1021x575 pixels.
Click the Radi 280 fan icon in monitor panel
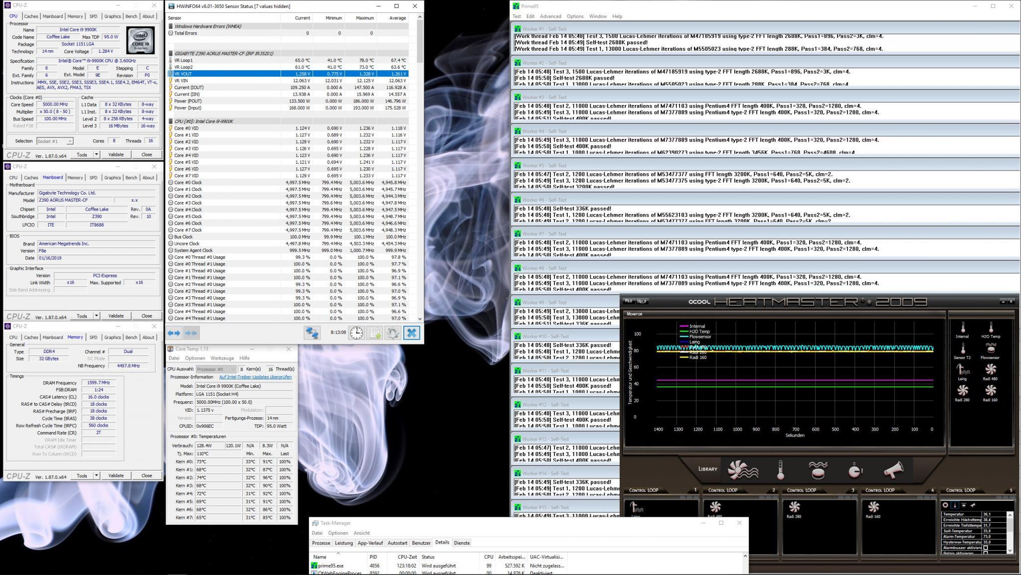click(962, 390)
